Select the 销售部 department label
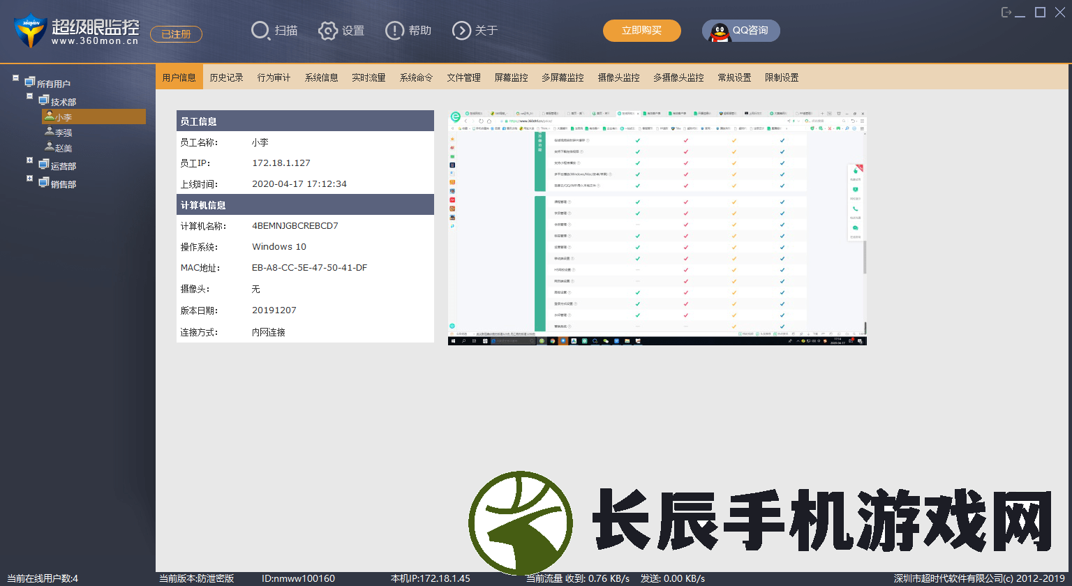Image resolution: width=1072 pixels, height=586 pixels. click(64, 184)
